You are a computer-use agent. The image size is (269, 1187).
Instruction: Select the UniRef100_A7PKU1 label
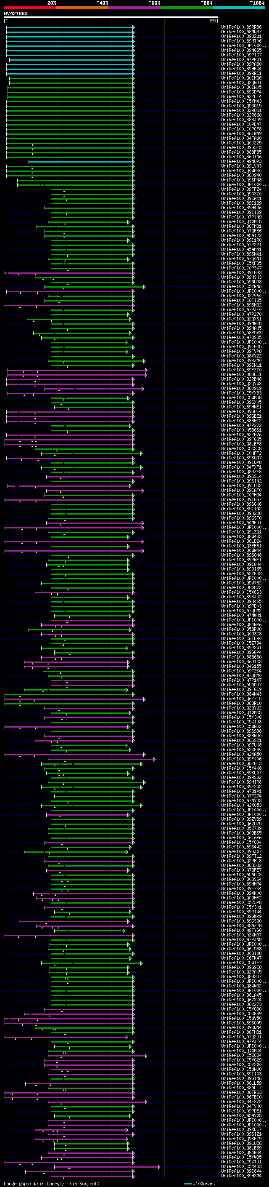pyautogui.click(x=241, y=59)
